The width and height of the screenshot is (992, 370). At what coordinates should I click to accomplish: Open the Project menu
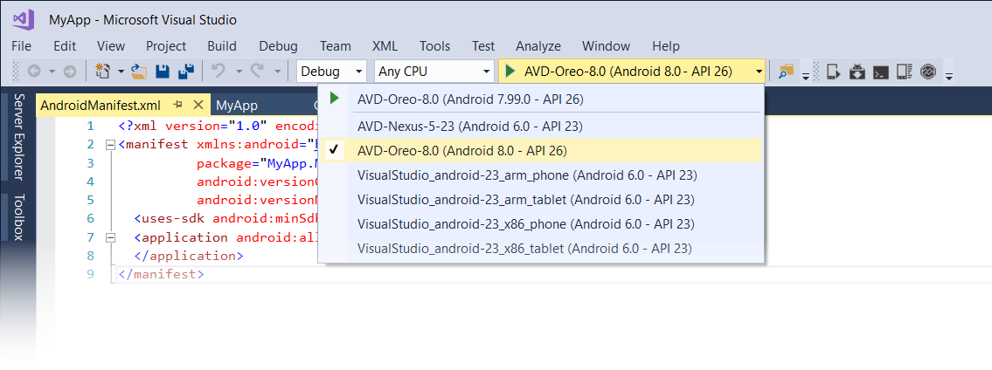[x=166, y=46]
